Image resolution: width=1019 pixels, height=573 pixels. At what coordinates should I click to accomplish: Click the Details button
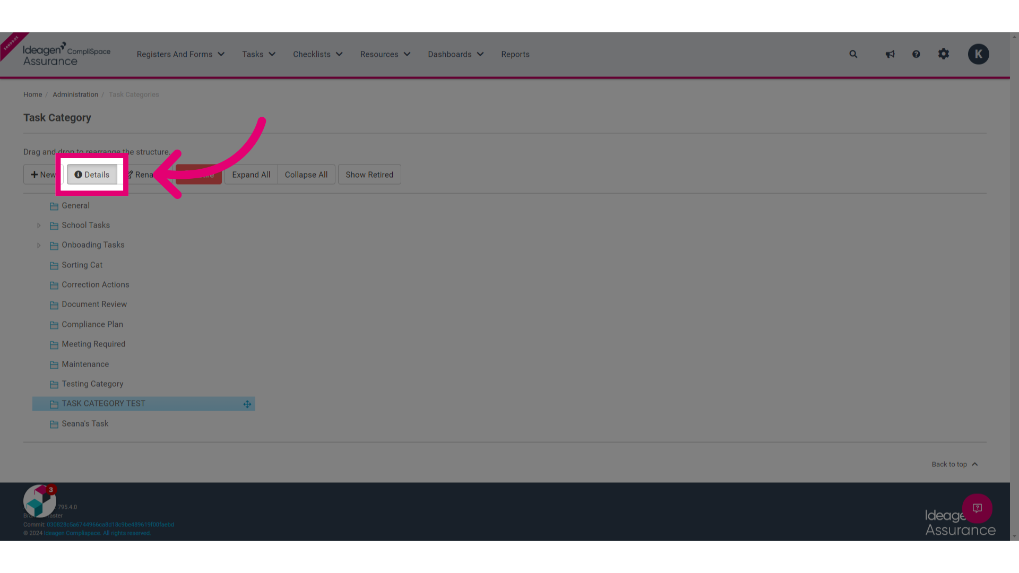point(92,175)
